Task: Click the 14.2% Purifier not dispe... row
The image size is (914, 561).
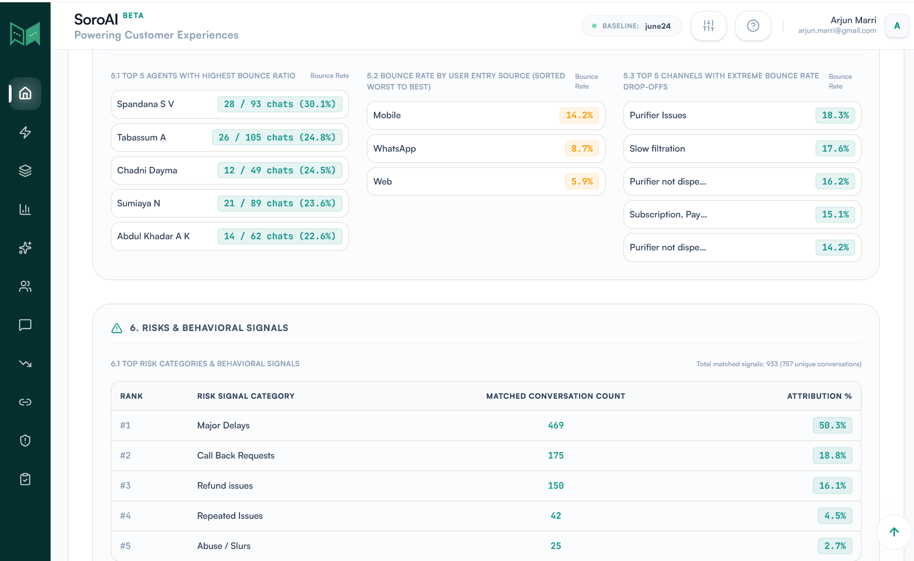Action: 742,248
